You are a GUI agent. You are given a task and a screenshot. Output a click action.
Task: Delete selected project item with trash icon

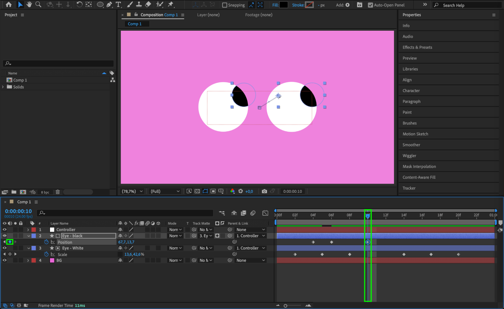(x=58, y=192)
